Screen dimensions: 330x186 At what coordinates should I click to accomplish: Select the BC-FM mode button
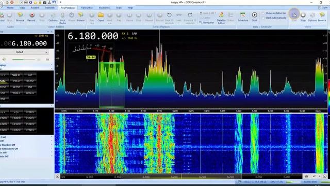30,81
